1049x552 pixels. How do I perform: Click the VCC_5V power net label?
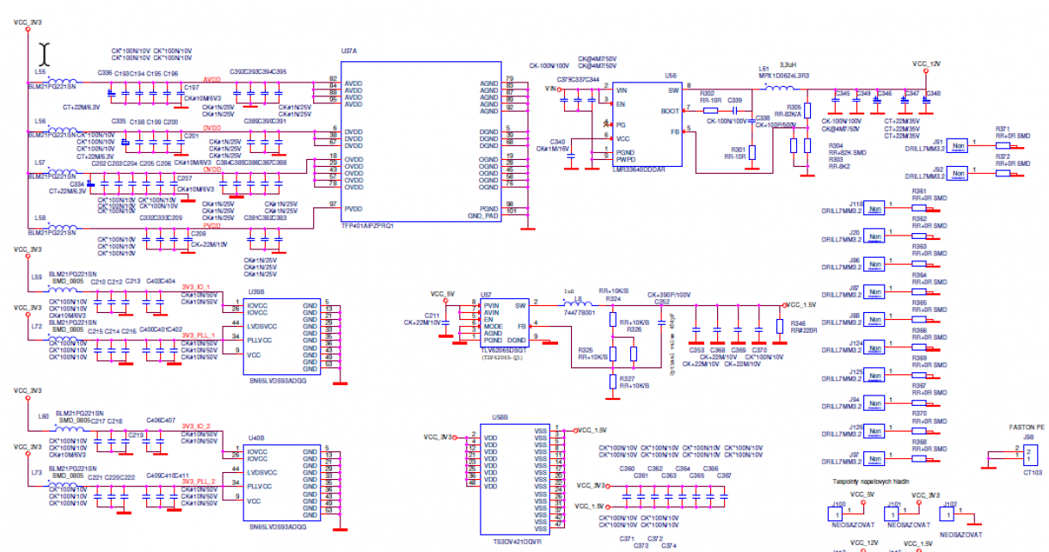(x=441, y=294)
